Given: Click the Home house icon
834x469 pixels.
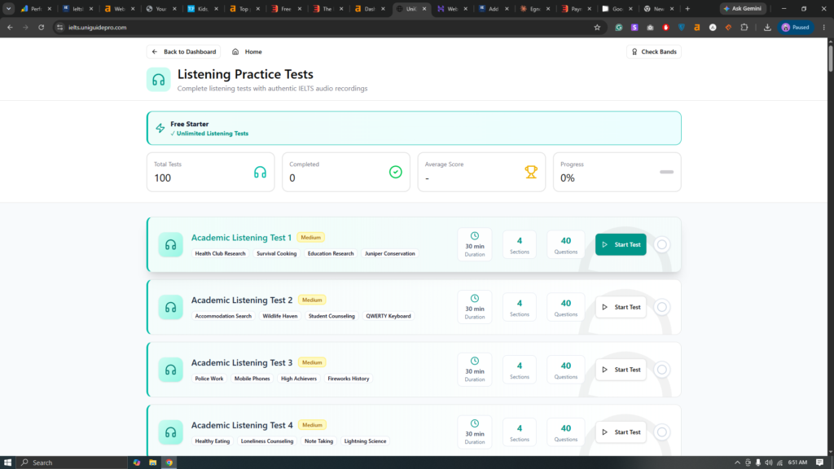Looking at the screenshot, I should [235, 51].
